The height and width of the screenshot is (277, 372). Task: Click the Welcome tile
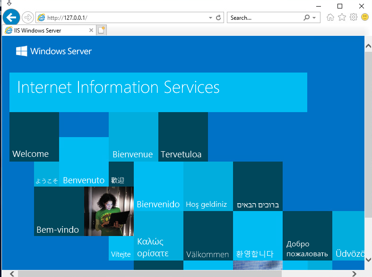pos(34,137)
